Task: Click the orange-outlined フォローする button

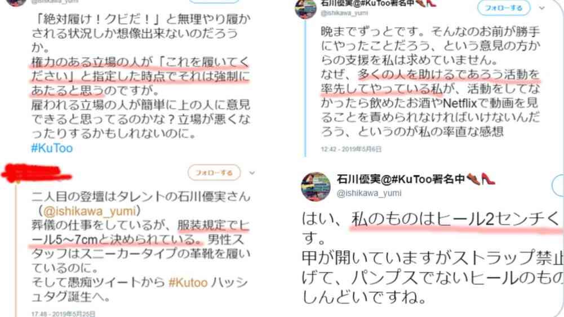Action: [x=214, y=173]
